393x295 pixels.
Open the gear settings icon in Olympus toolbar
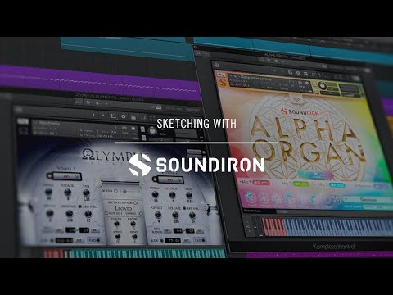click(x=124, y=116)
